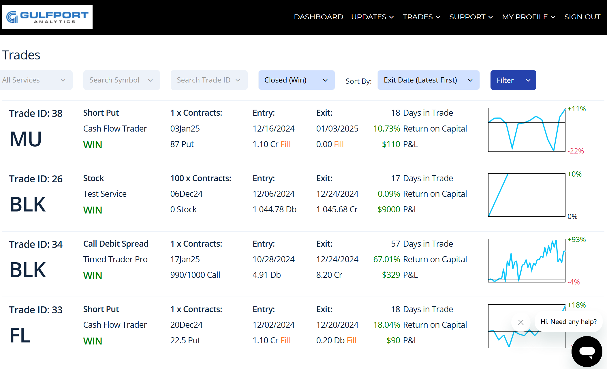Open the Support menu

[471, 17]
